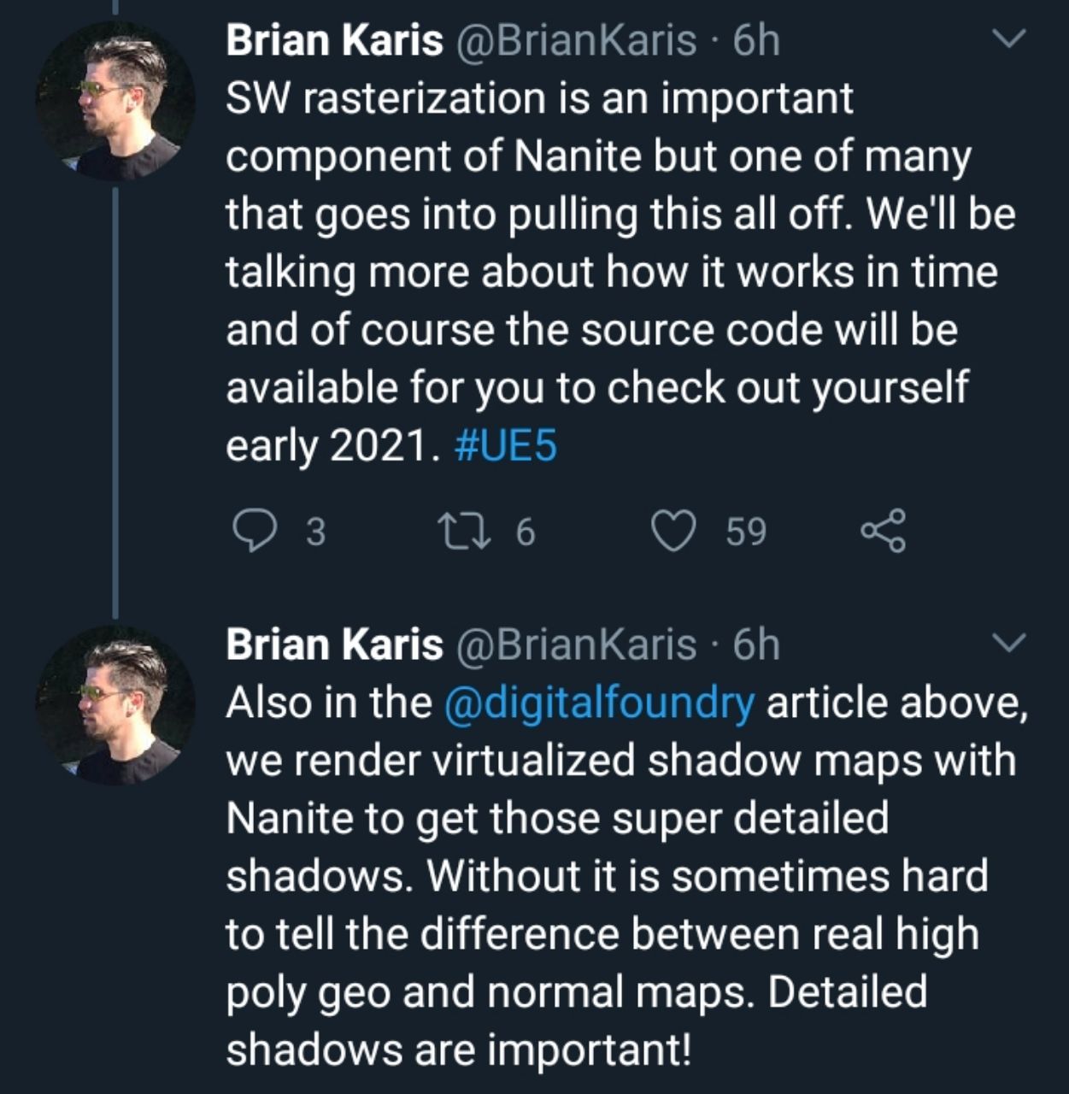The image size is (1069, 1094).
Task: Click the retweet count 6
Action: [x=525, y=532]
